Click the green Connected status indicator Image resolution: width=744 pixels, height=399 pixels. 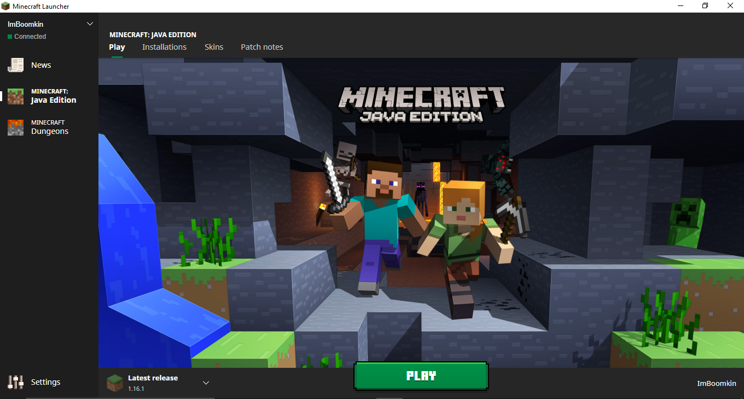click(x=10, y=37)
